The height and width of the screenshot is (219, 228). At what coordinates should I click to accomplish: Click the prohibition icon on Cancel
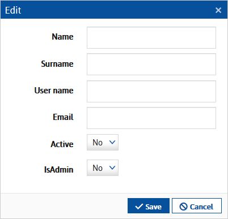click(183, 207)
